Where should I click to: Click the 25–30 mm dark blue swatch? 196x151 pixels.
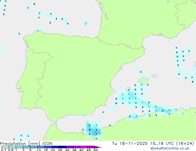(62, 147)
